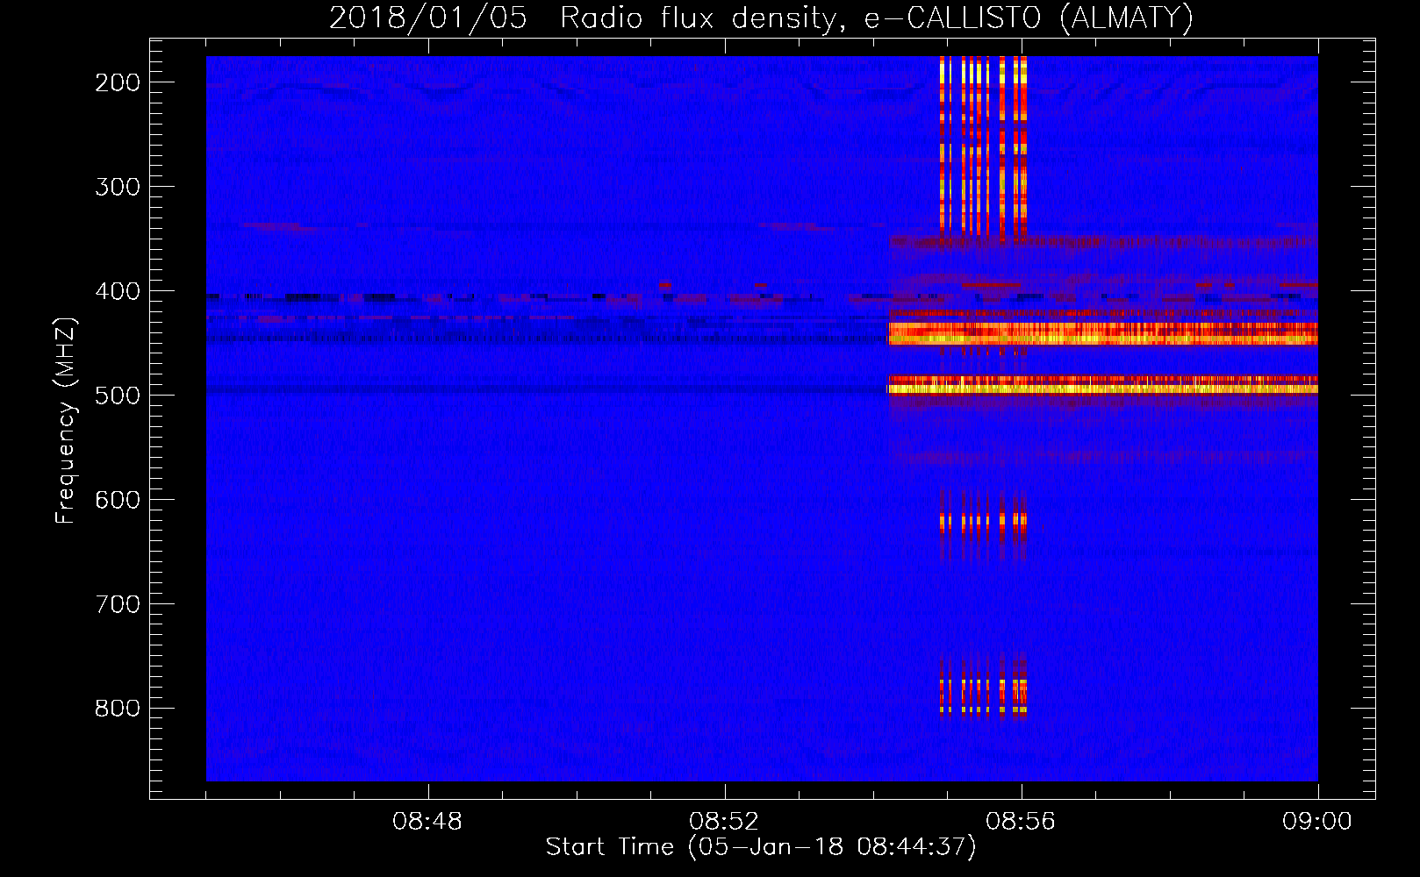This screenshot has height=877, width=1420.
Task: Click the "Start Time (05-Jan-18 08:44:37)" label
Action: tap(761, 846)
